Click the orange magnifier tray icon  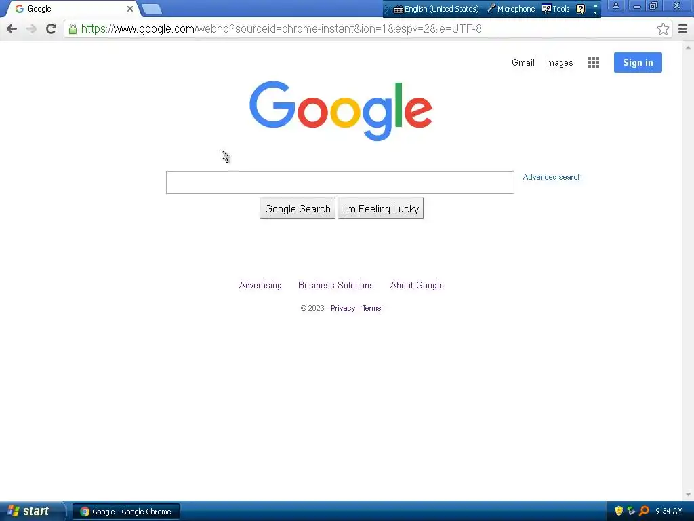coord(644,511)
